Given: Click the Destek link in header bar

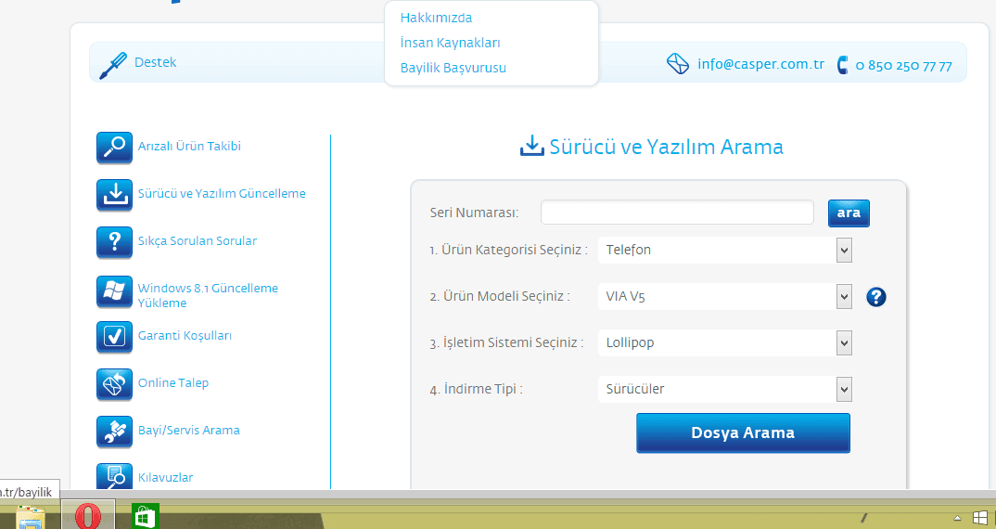Looking at the screenshot, I should (155, 62).
